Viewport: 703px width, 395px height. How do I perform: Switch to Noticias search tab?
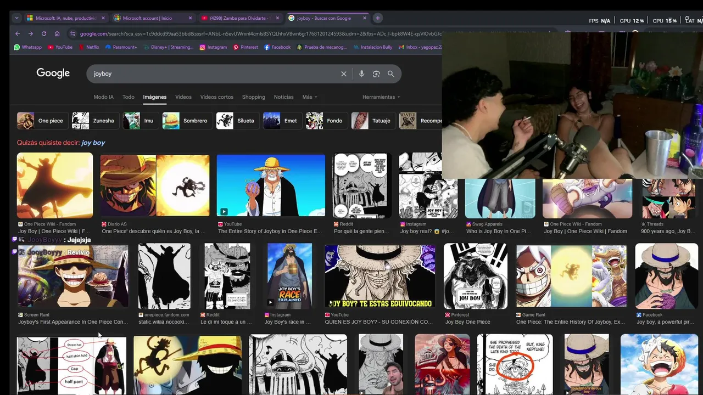(x=284, y=97)
